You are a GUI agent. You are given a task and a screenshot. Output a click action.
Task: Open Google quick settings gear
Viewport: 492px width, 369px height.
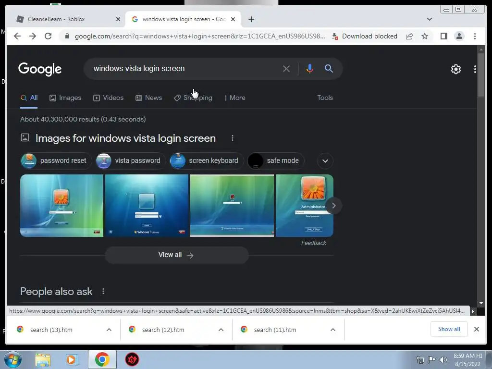point(455,69)
